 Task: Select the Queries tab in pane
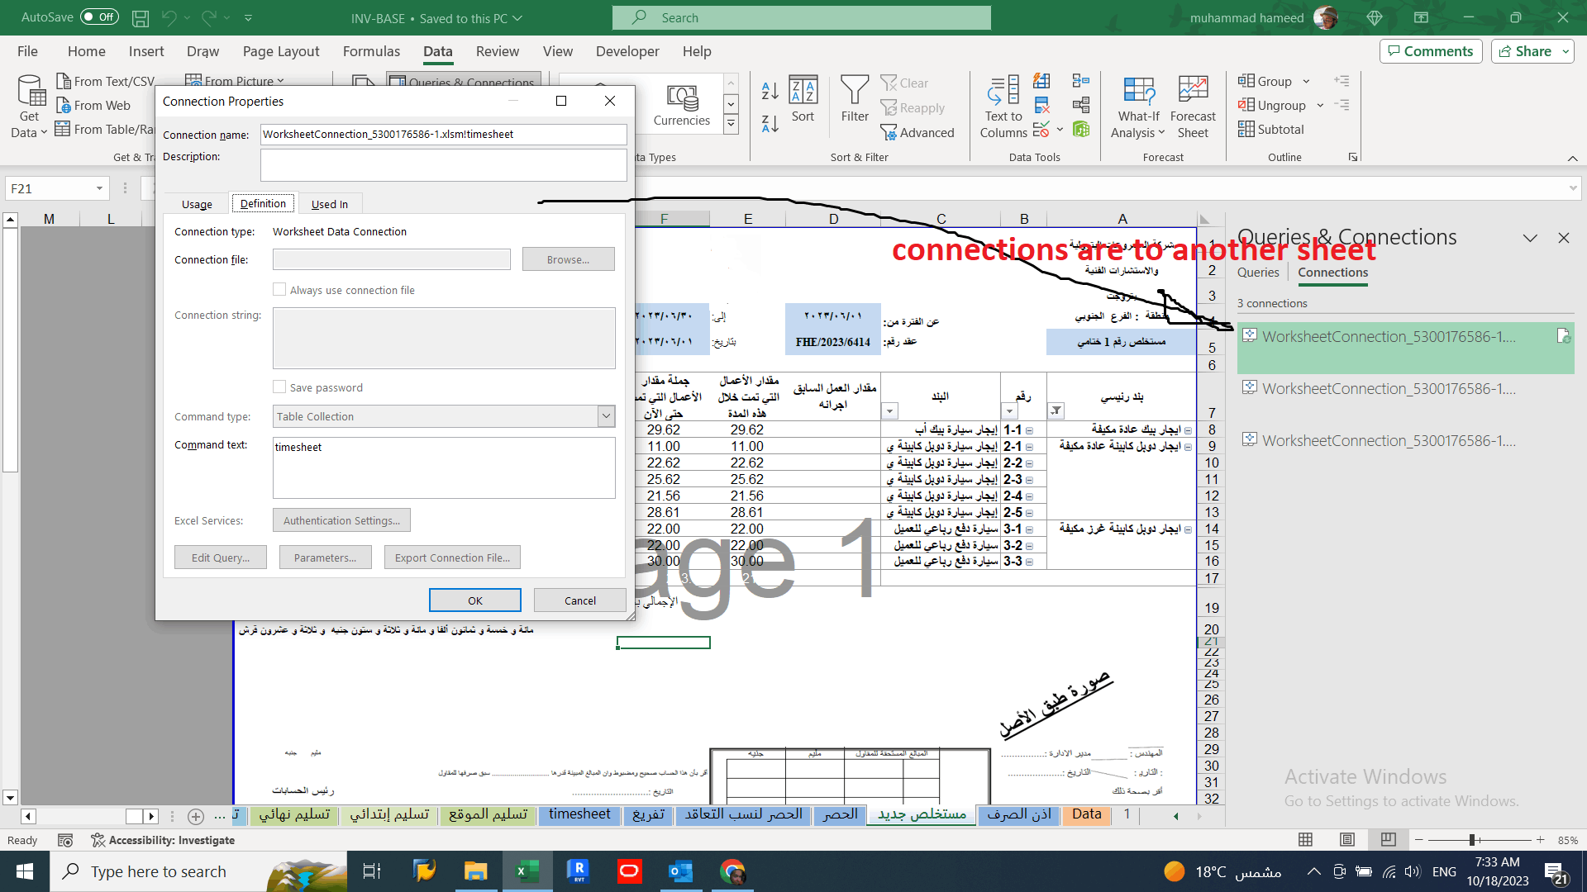pos(1258,273)
